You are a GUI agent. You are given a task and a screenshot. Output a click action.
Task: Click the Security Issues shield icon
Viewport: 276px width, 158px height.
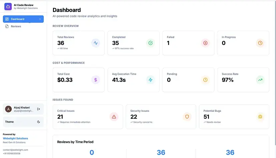tap(187, 117)
